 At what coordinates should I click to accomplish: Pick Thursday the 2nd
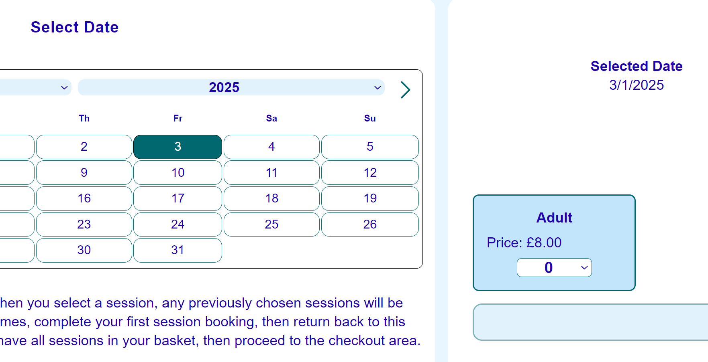click(84, 147)
